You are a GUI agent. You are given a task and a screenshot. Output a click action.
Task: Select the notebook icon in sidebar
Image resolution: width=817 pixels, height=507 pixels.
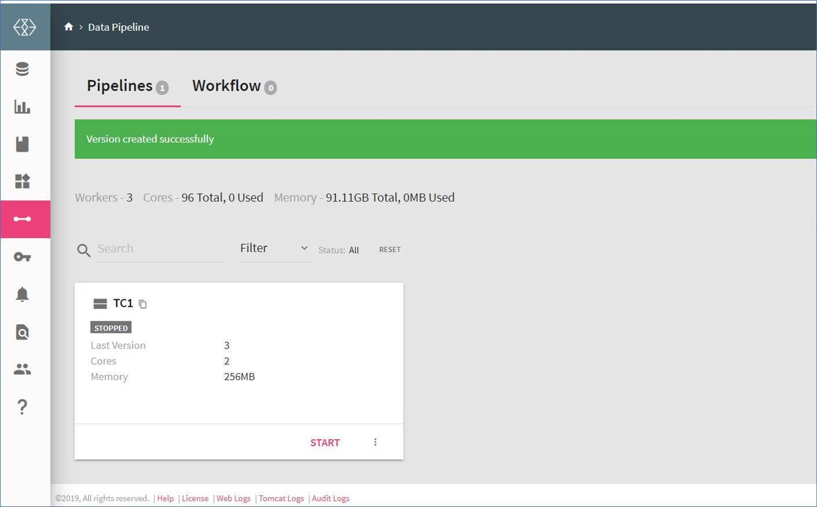tap(23, 144)
